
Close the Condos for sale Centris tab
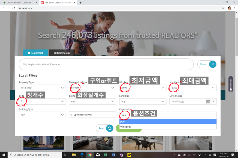point(37,3)
